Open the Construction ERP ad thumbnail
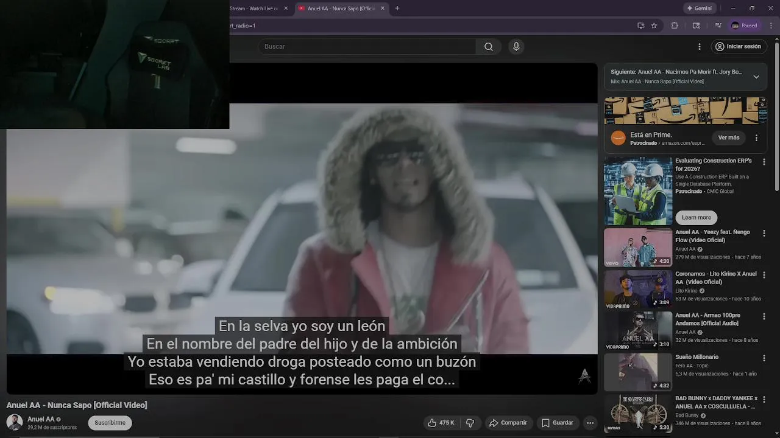The width and height of the screenshot is (780, 438). click(638, 191)
